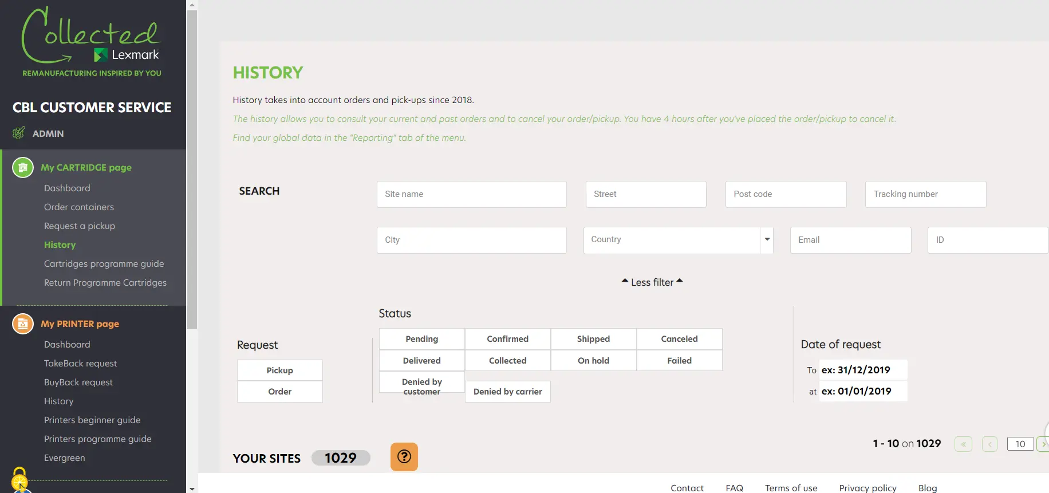Go to first page of results
This screenshot has width=1049, height=493.
pyautogui.click(x=963, y=444)
